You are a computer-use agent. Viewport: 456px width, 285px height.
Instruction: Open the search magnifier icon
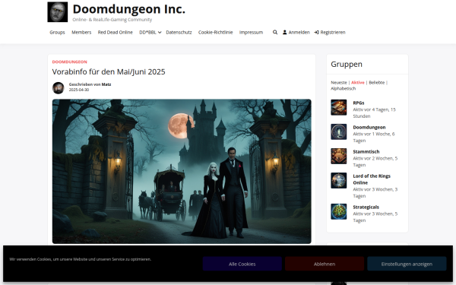point(275,32)
